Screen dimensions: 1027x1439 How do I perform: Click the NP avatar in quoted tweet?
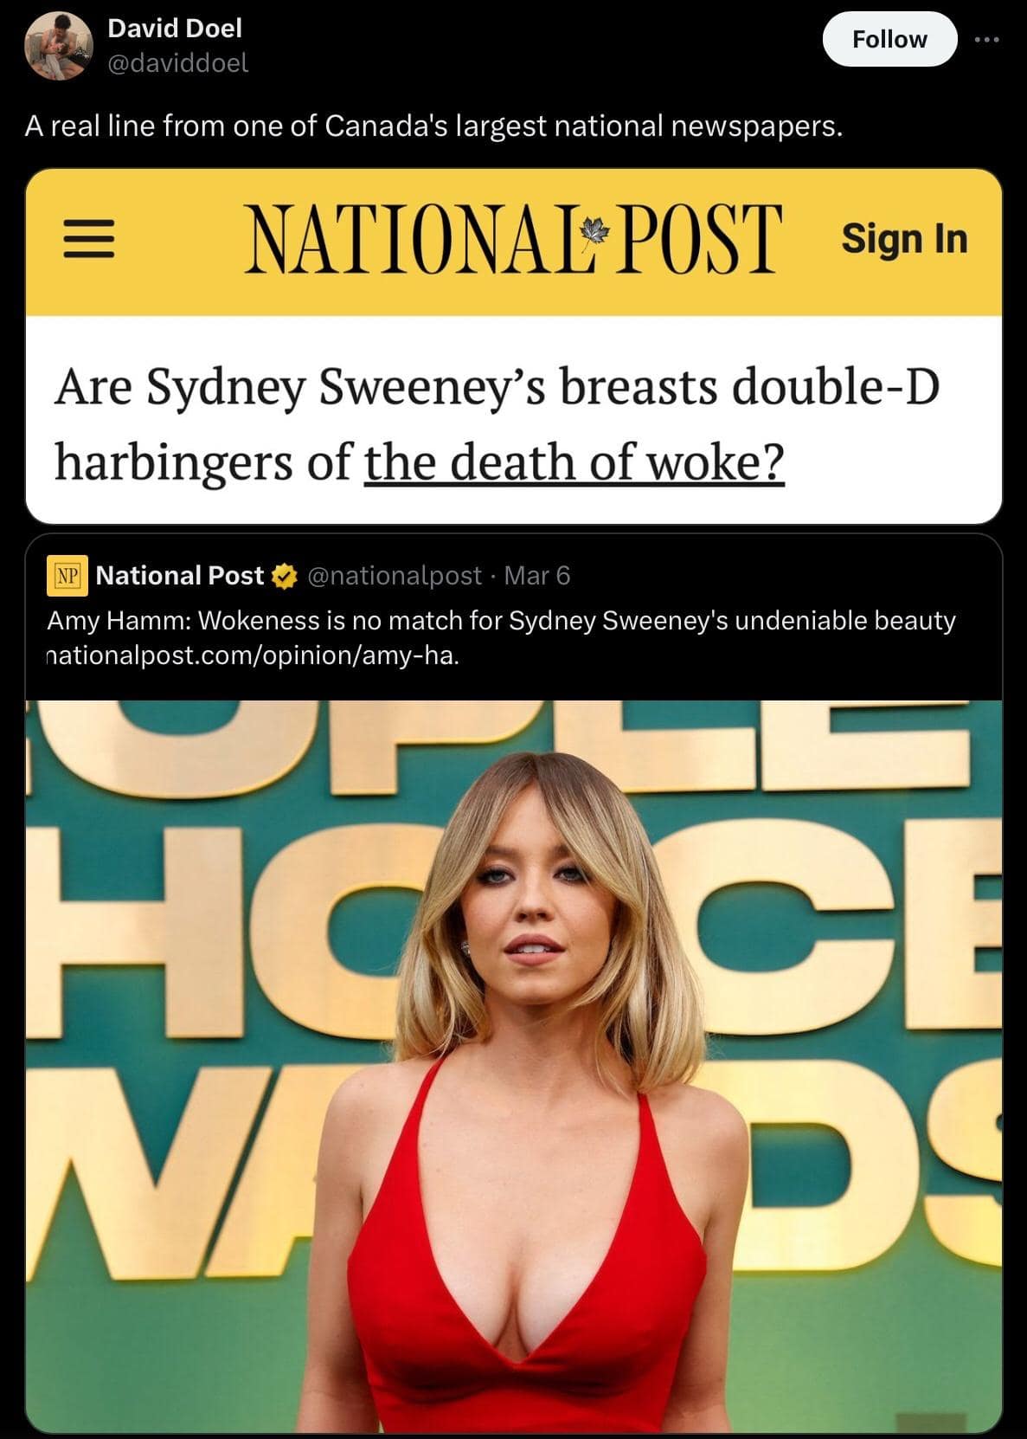point(67,576)
